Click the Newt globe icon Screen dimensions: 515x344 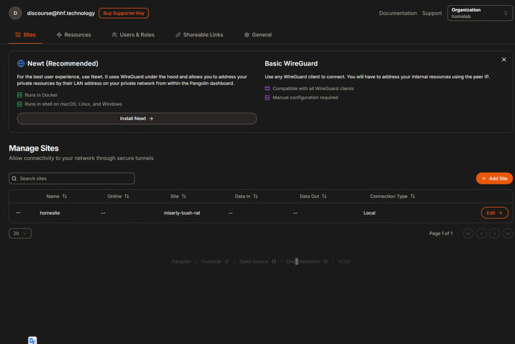[21, 63]
